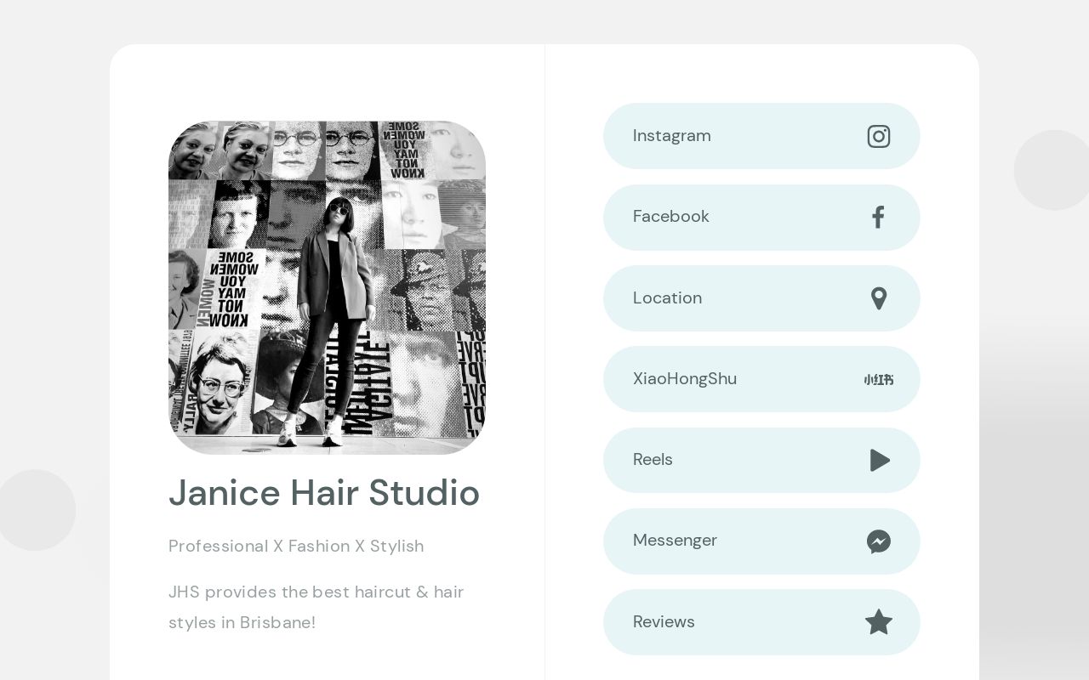This screenshot has width=1089, height=680.
Task: Select the Location link text
Action: click(x=667, y=298)
